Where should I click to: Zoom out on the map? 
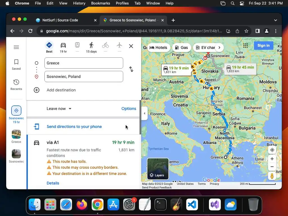[x=272, y=167]
